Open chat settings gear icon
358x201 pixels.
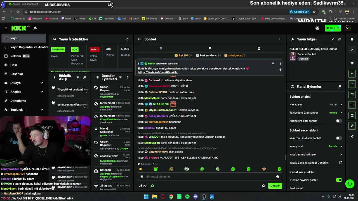(x=263, y=186)
